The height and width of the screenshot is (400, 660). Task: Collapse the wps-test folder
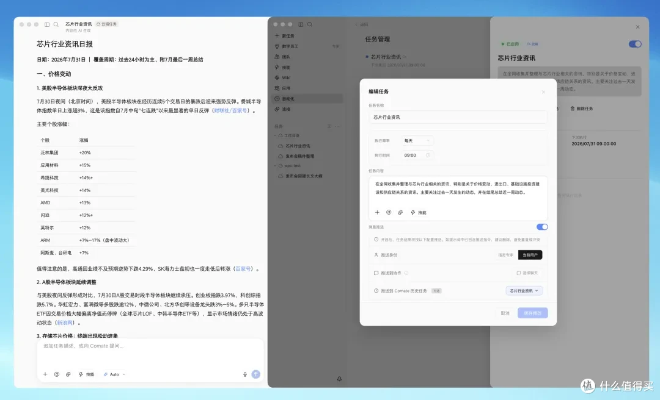(275, 165)
